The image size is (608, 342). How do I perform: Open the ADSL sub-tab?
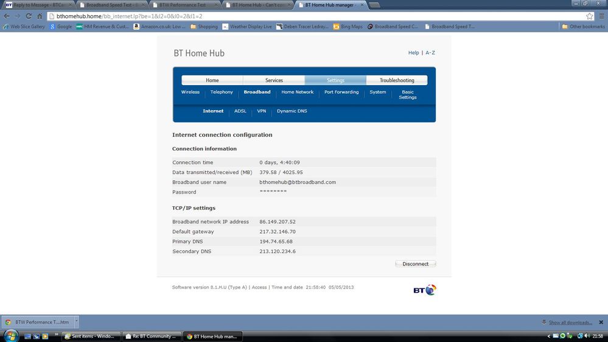point(240,111)
